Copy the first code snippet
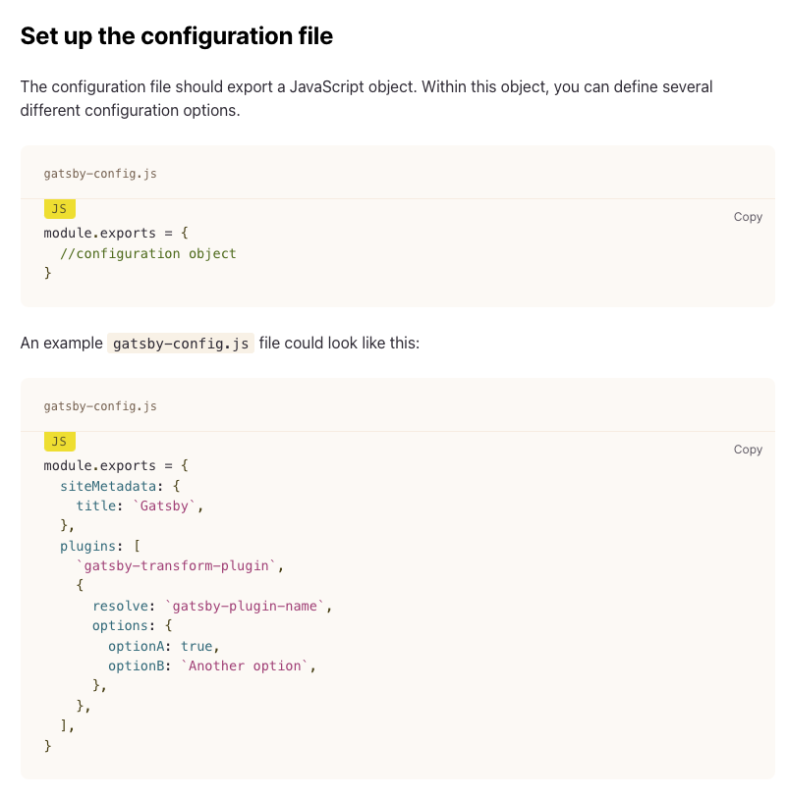 748,217
